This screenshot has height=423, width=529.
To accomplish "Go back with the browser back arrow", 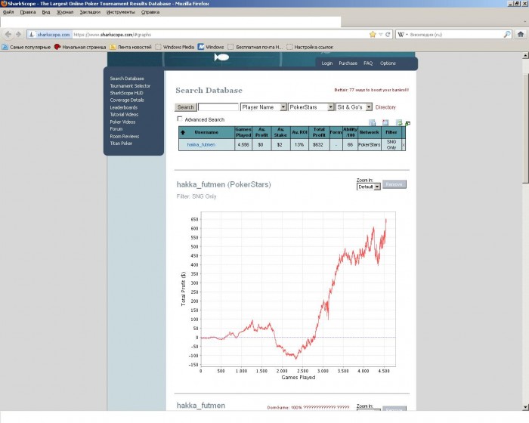I will click(8, 35).
